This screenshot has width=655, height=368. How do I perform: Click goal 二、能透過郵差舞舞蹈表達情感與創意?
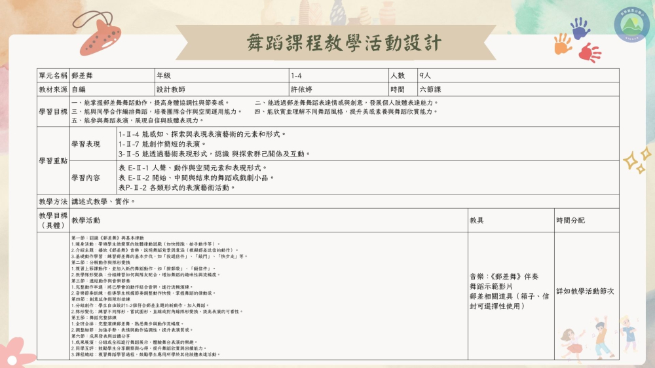tap(346, 103)
